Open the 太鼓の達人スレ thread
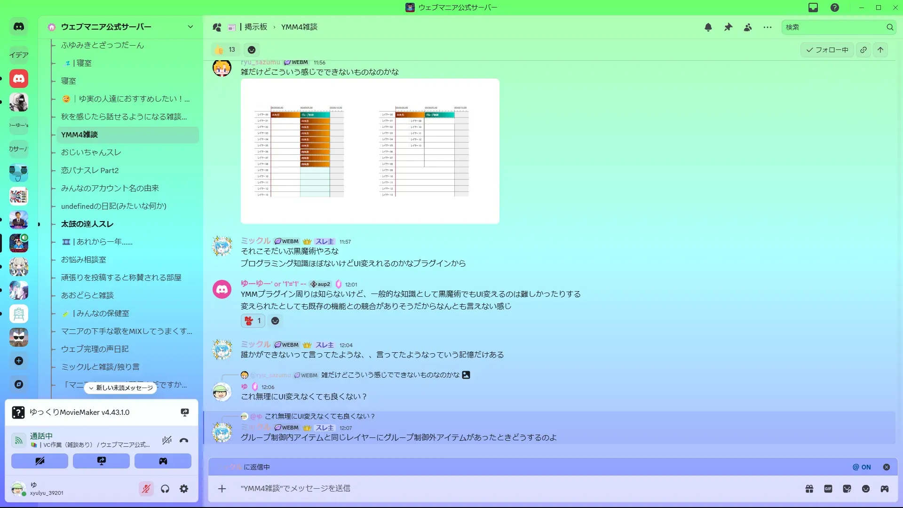 click(87, 224)
